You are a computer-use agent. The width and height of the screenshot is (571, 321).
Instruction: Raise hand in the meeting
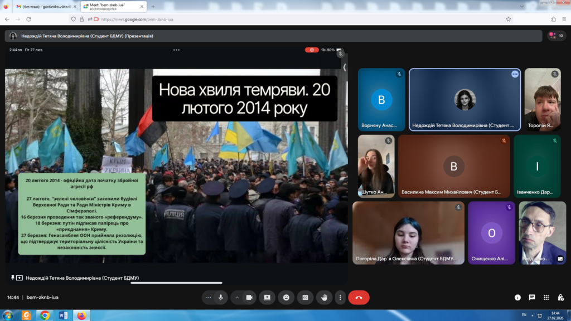324,298
